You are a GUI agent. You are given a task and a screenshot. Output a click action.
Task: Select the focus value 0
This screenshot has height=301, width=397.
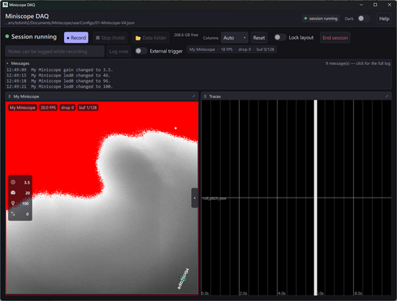27,214
